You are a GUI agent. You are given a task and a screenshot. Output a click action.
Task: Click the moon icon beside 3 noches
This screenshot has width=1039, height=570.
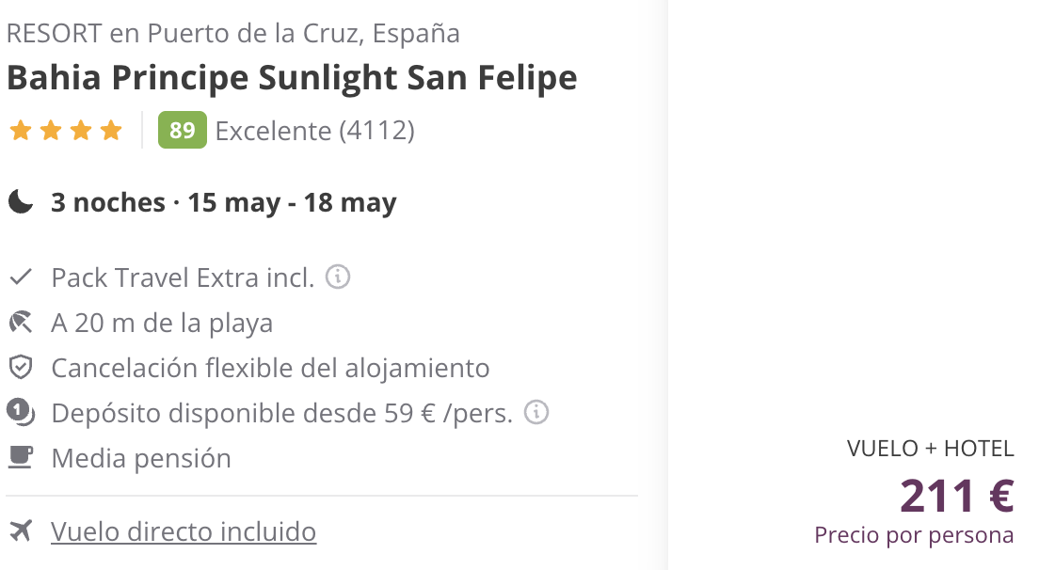(x=21, y=201)
